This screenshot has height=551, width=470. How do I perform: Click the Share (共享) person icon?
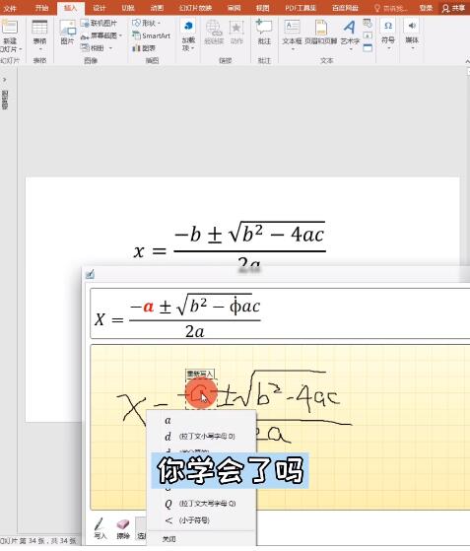[x=445, y=9]
